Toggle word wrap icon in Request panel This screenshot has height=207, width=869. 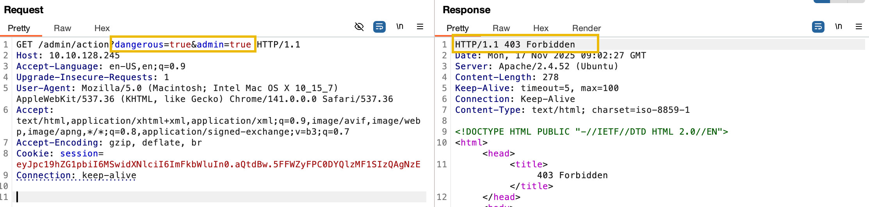379,27
